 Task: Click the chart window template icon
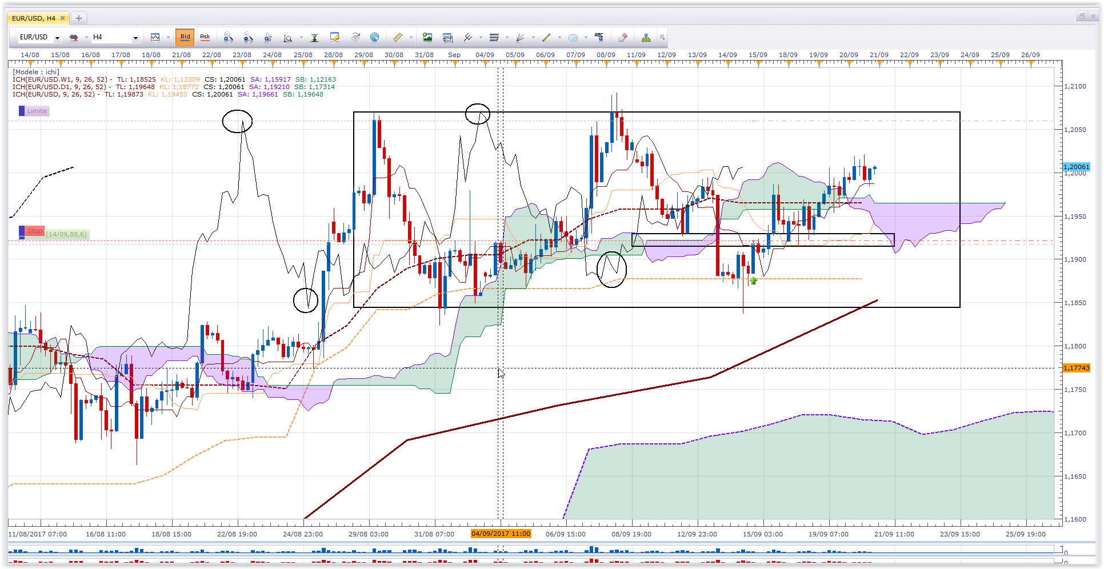447,38
